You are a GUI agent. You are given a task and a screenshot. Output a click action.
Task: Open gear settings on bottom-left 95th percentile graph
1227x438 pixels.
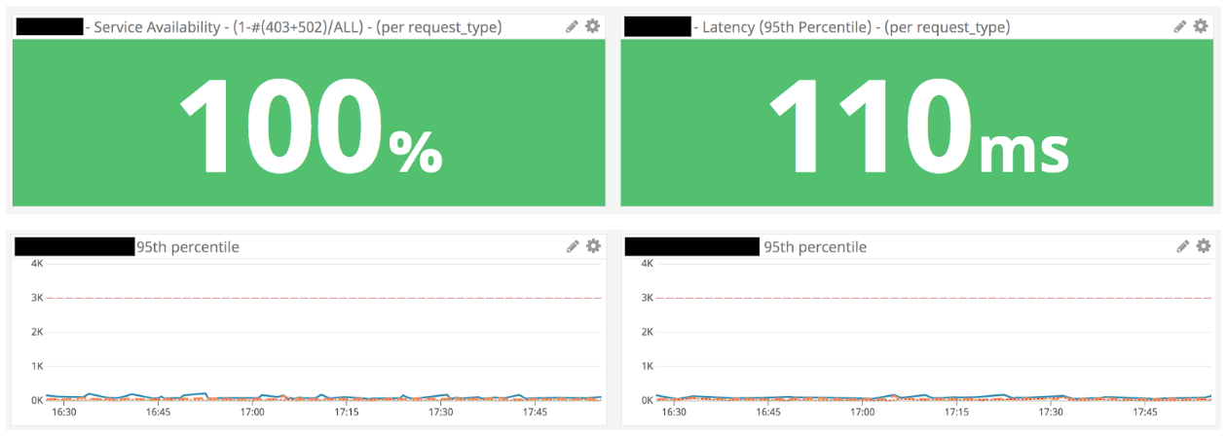click(593, 246)
